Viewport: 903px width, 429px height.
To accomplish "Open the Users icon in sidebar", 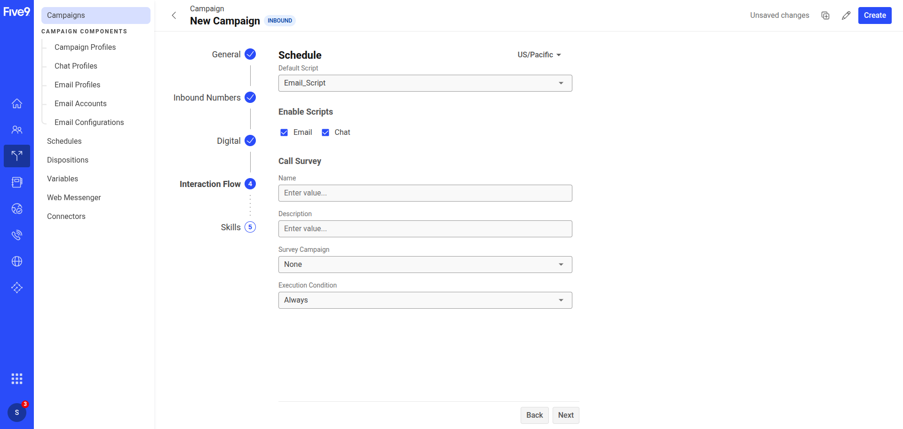I will coord(17,130).
